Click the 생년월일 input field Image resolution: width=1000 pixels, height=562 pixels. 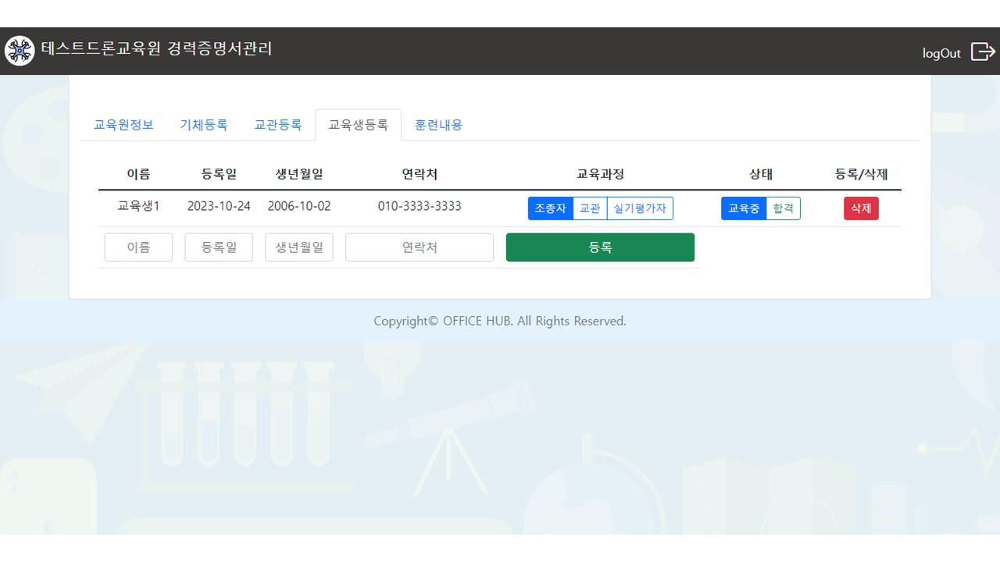click(299, 247)
